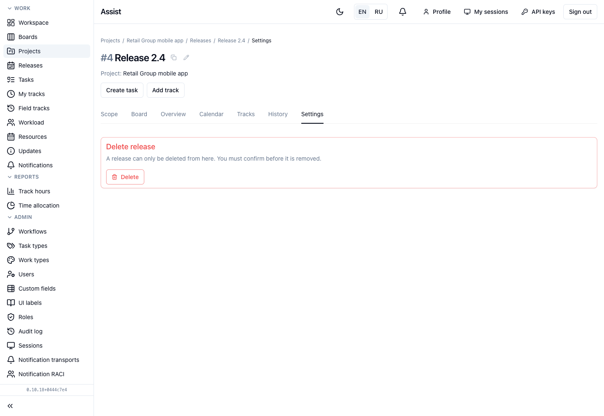Open the Profile link in the header

point(437,12)
